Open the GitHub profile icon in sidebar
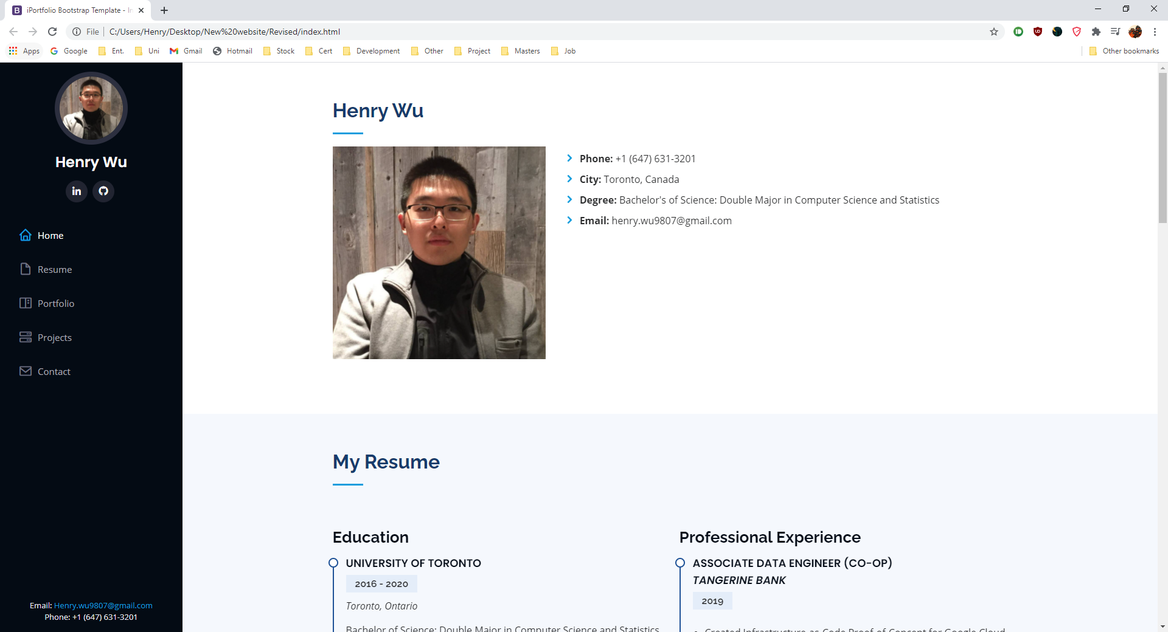 103,191
